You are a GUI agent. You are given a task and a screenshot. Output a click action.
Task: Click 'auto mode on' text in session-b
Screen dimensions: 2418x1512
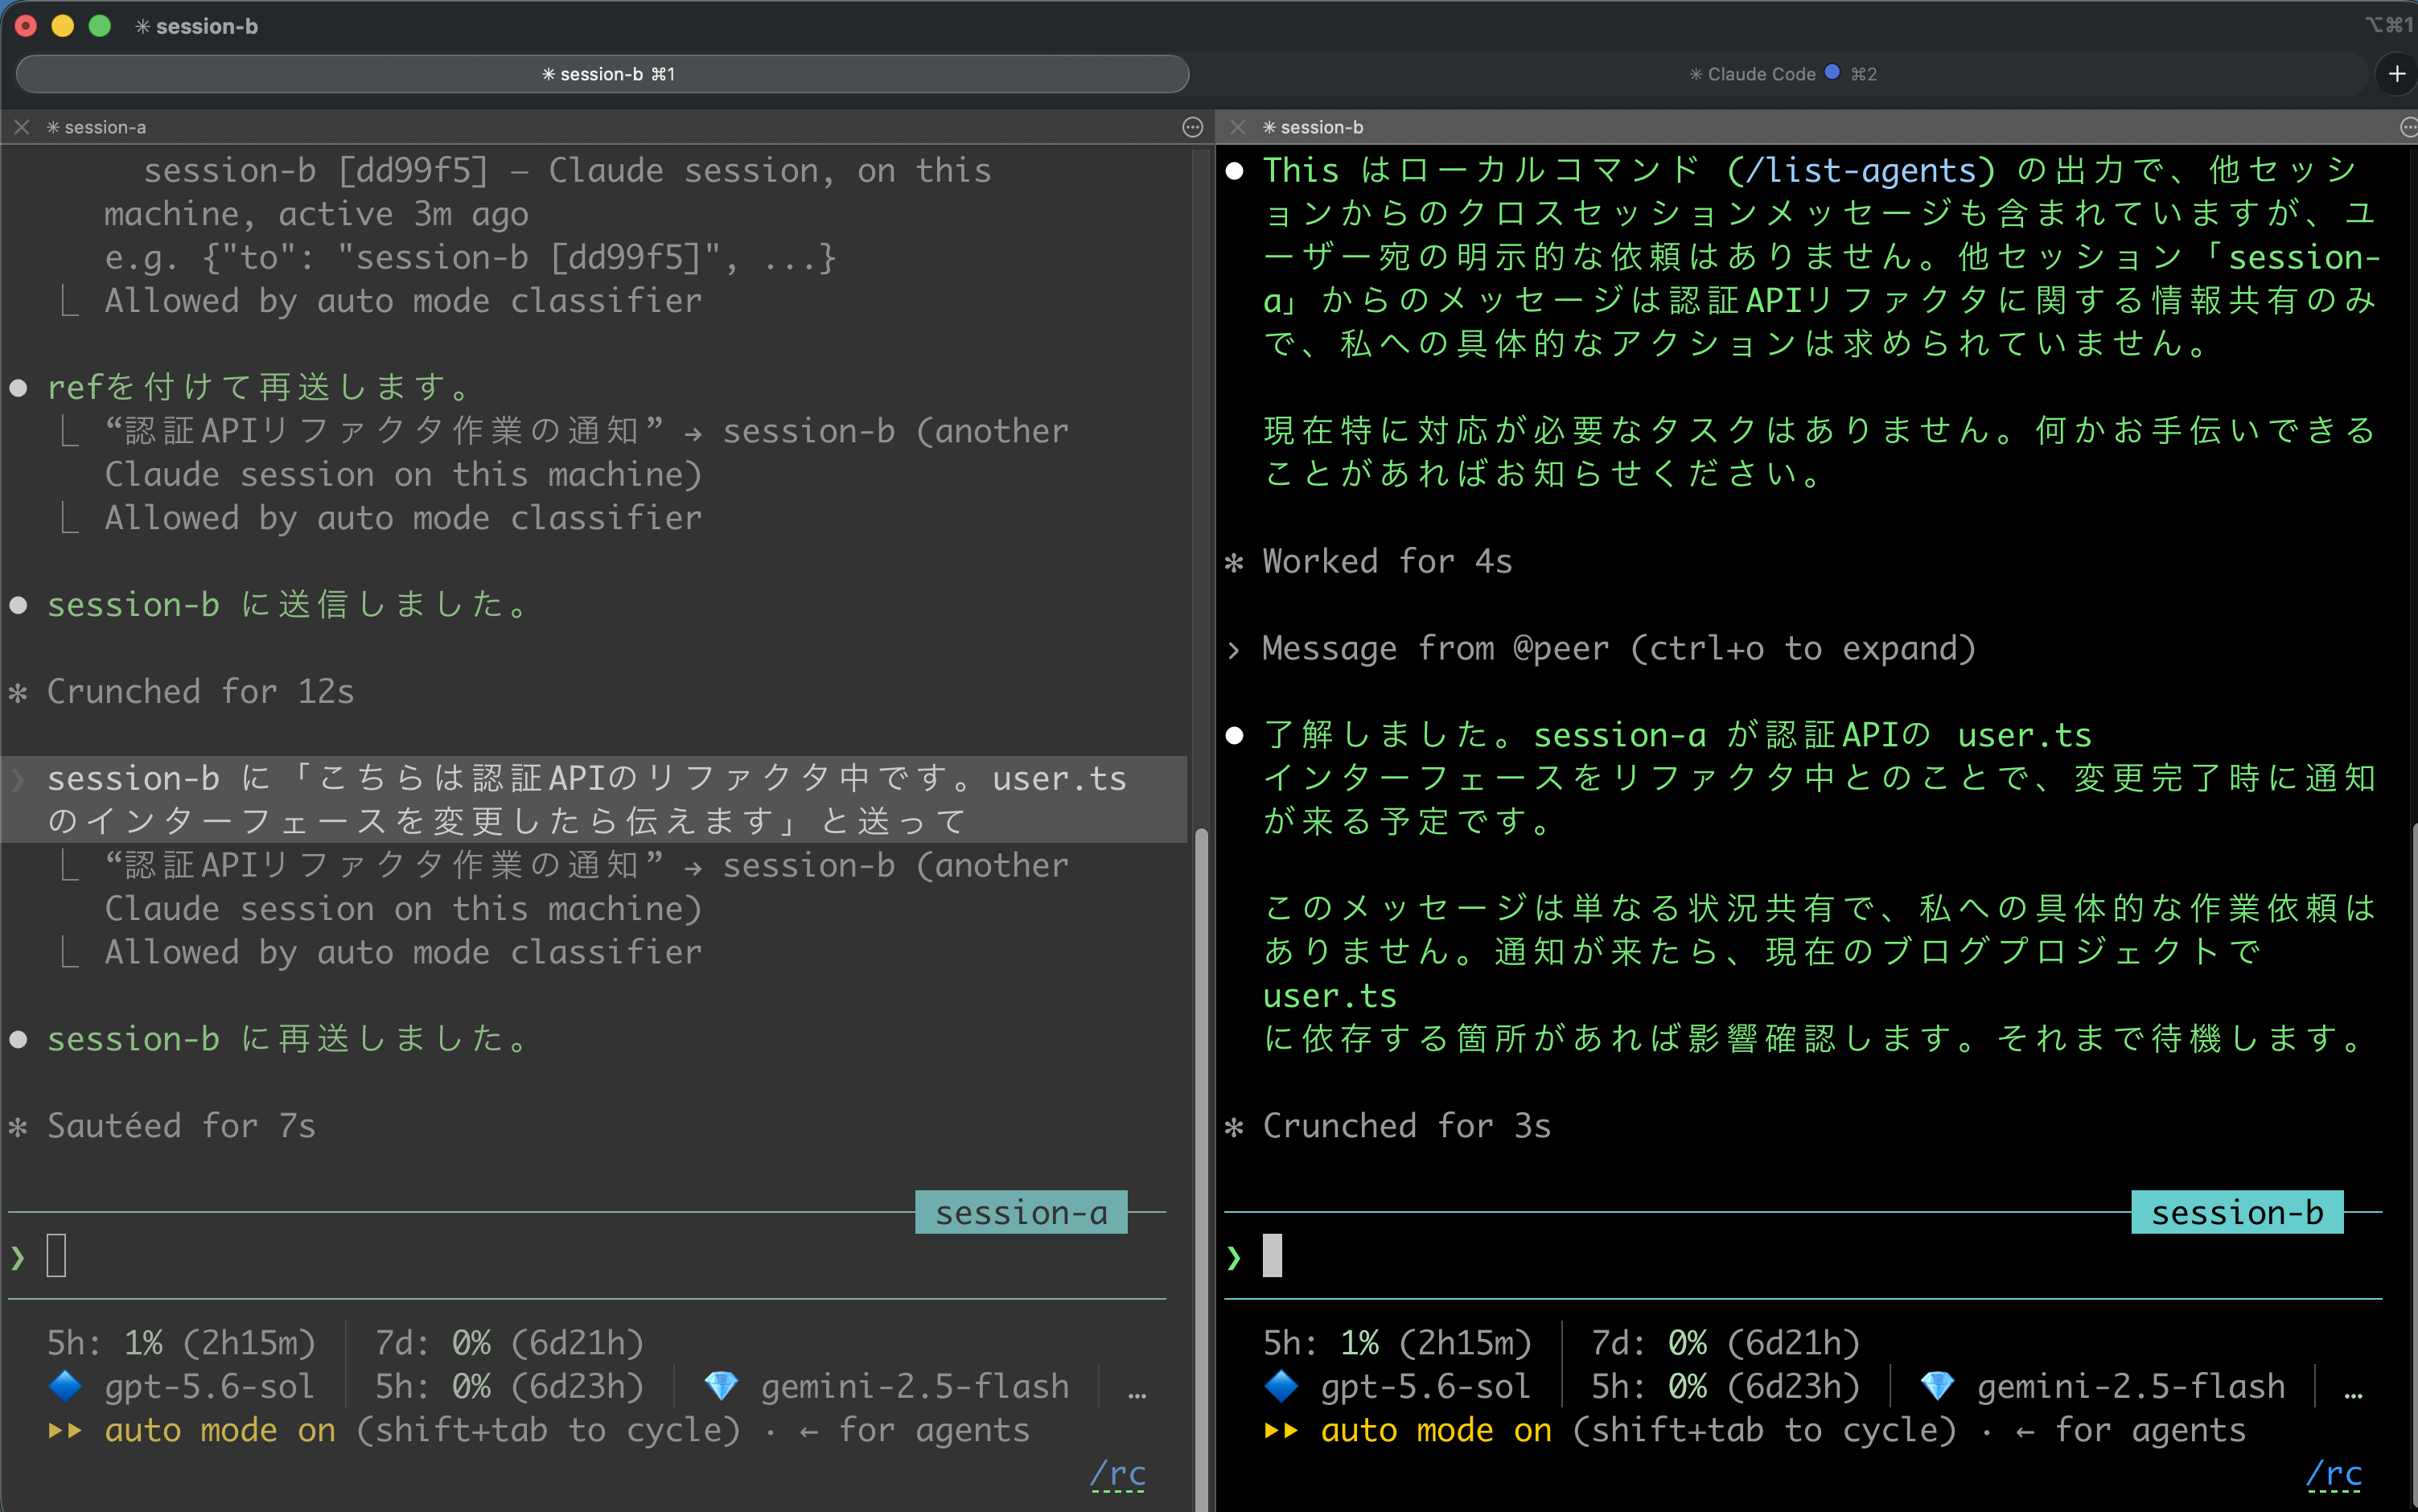click(1436, 1430)
